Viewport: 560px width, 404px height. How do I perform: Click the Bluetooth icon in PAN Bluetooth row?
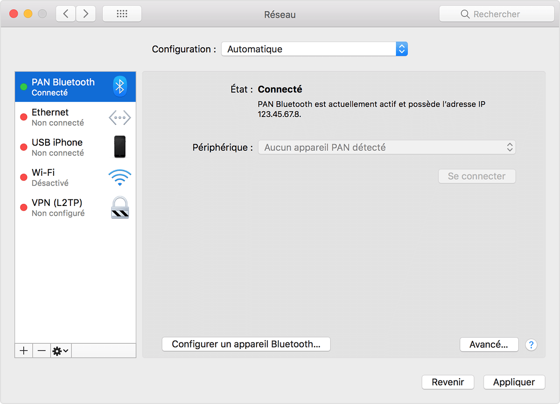(x=120, y=86)
